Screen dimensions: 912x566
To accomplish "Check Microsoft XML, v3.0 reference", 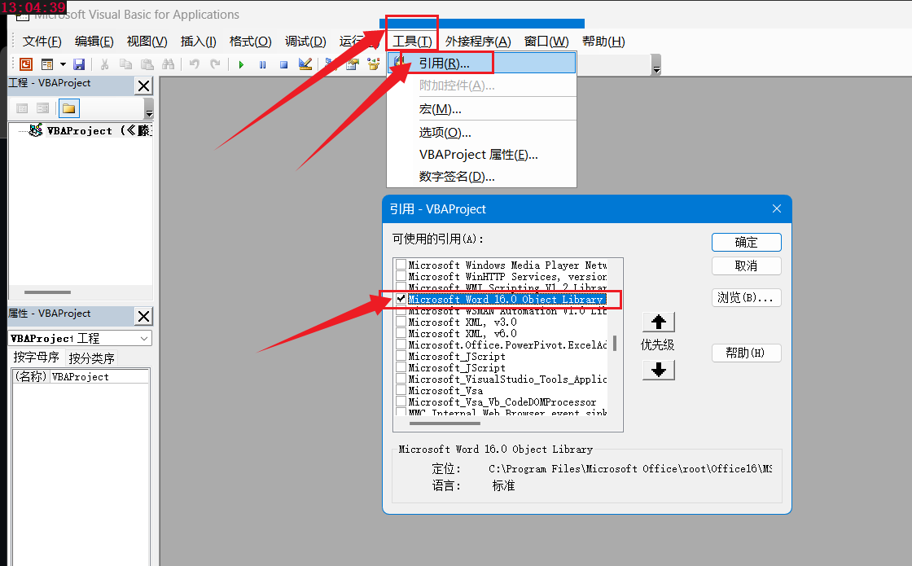I will [x=401, y=322].
